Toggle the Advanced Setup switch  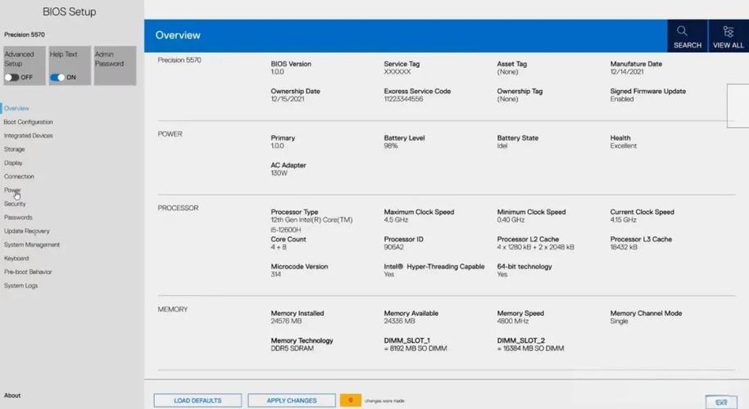[x=12, y=78]
